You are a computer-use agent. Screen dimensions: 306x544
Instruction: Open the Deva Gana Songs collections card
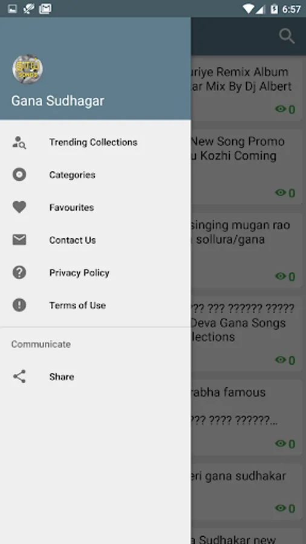246,334
